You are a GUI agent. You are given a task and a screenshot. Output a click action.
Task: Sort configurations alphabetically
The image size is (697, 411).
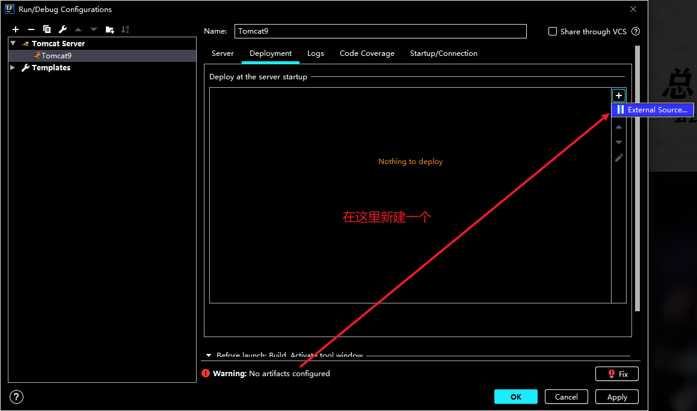tap(125, 29)
